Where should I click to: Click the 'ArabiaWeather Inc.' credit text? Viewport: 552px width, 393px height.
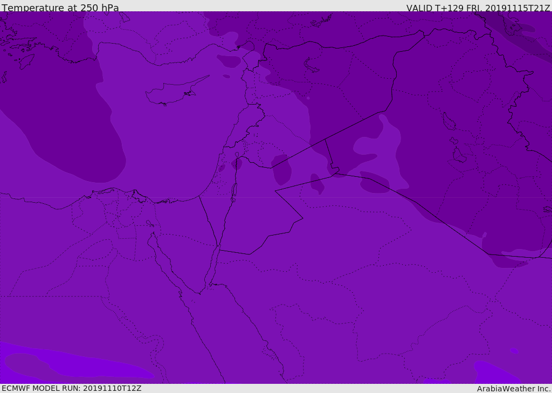coord(513,389)
